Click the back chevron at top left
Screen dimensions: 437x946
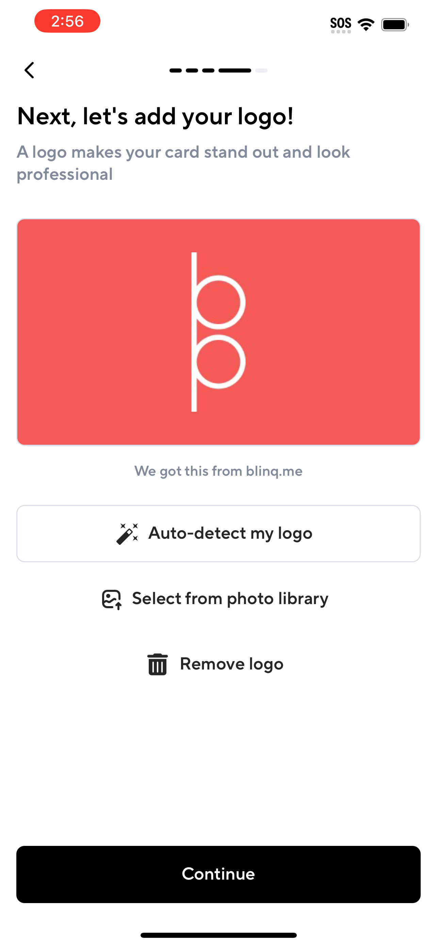point(30,70)
